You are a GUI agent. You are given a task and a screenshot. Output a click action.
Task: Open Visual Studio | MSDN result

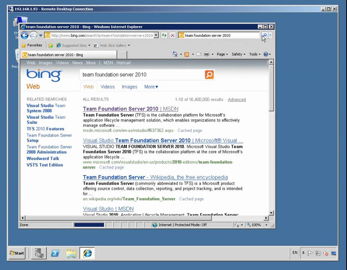[x=108, y=208]
